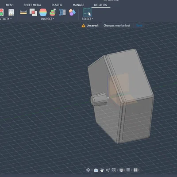
Task: Choose the Look At camera tool
Action: pos(96,170)
